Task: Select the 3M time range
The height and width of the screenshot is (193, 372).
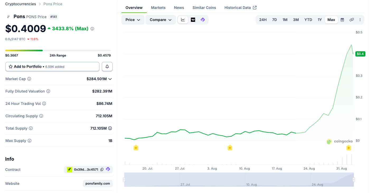Action: coord(296,20)
